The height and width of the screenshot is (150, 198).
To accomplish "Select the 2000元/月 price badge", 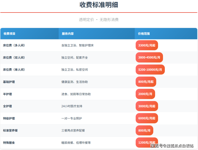I will [145, 94].
